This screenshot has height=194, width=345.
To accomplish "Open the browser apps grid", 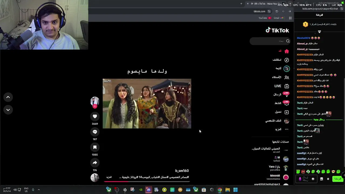I will pos(290,18).
